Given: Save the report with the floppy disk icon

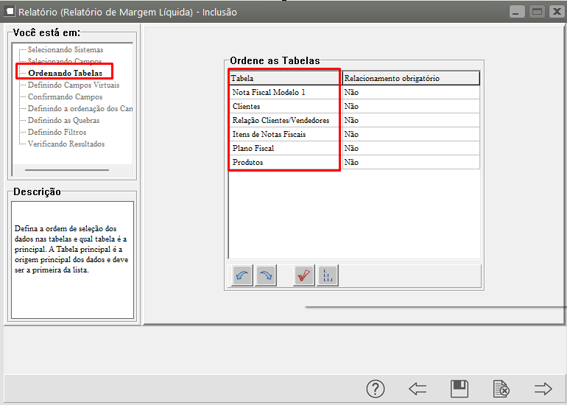Looking at the screenshot, I should click(459, 389).
